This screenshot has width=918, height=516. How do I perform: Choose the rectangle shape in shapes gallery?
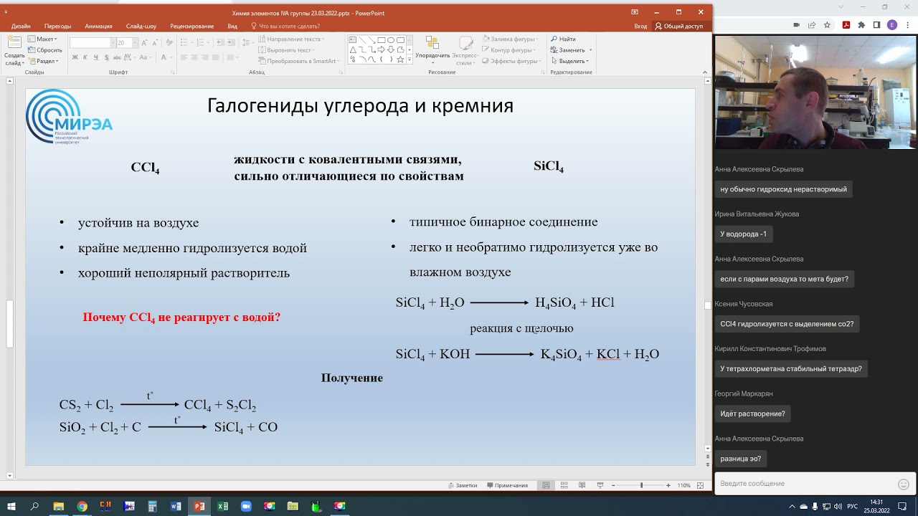(x=382, y=39)
